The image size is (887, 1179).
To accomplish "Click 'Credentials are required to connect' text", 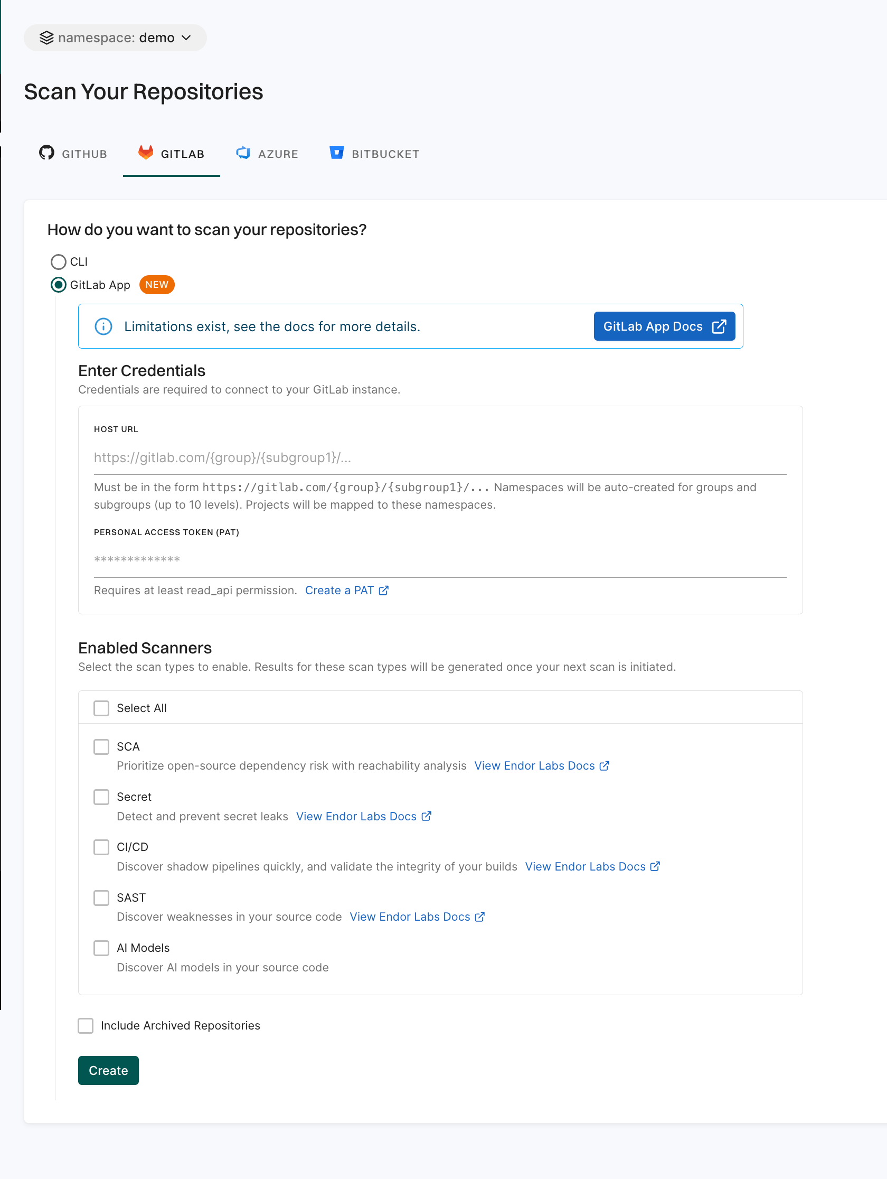I will [x=239, y=390].
